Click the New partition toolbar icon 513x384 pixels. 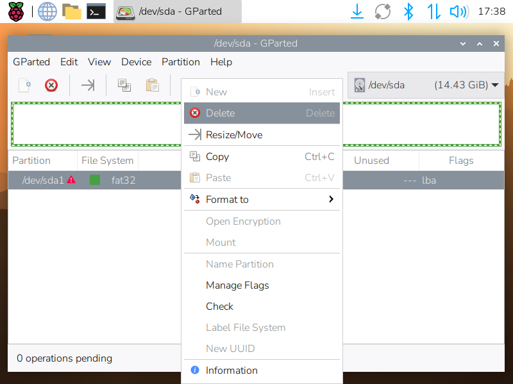point(24,85)
